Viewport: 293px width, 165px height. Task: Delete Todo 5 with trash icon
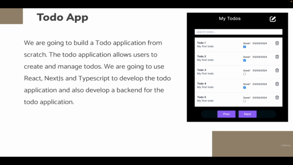277,98
